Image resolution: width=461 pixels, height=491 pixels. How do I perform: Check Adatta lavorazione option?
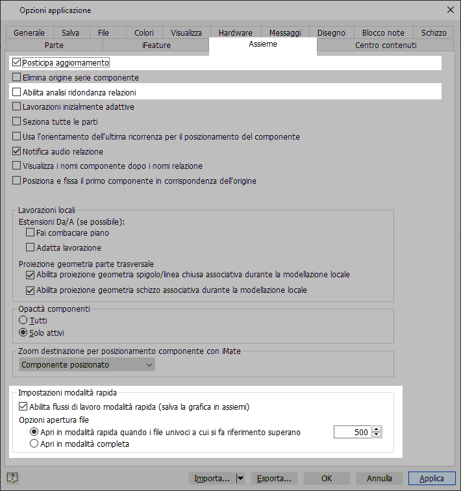[x=30, y=247]
